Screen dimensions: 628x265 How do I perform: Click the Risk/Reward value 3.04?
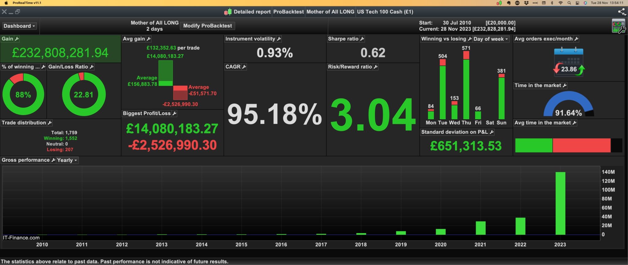click(373, 114)
